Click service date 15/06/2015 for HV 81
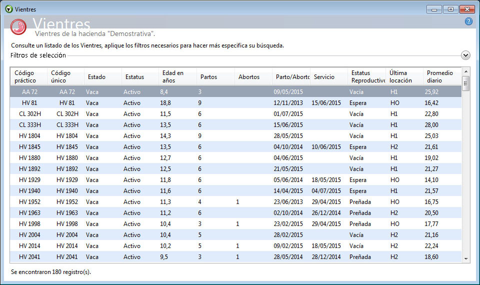This screenshot has width=480, height=285. (x=326, y=103)
